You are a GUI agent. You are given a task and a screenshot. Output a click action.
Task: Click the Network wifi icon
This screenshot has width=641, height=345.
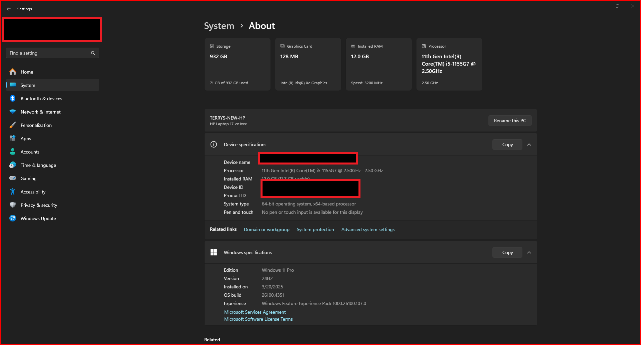[x=13, y=112]
